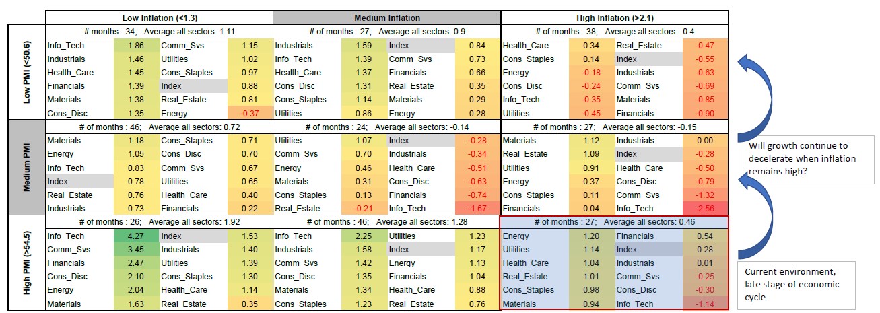880x313 pixels.
Task: Click the High PMI (>54.5) row header
Action: pos(27,263)
